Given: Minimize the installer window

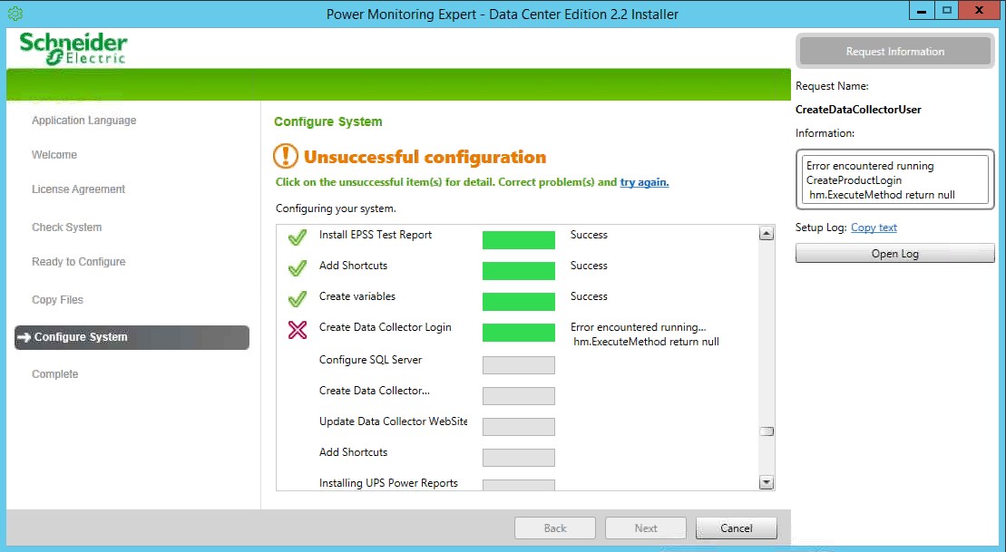Looking at the screenshot, I should pos(922,11).
